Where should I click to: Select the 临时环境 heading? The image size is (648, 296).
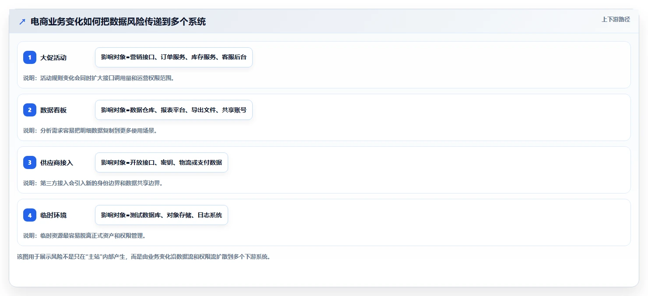53,215
